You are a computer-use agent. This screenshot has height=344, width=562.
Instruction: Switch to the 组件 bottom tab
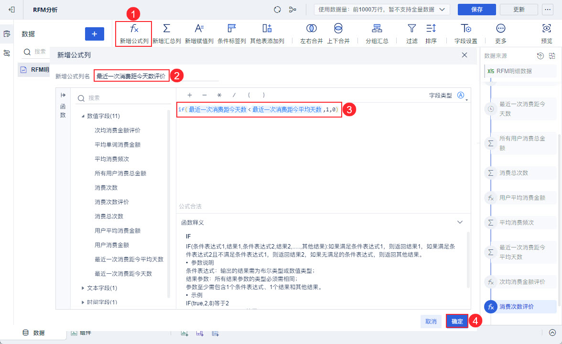(81, 333)
